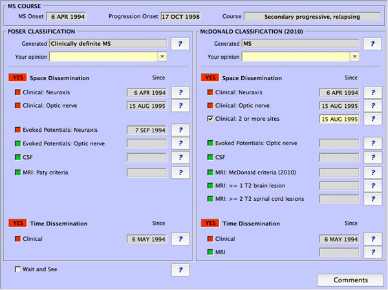This screenshot has width=388, height=290.
Task: Click help for McDonald Time Dissemination MRI
Action: click(373, 253)
